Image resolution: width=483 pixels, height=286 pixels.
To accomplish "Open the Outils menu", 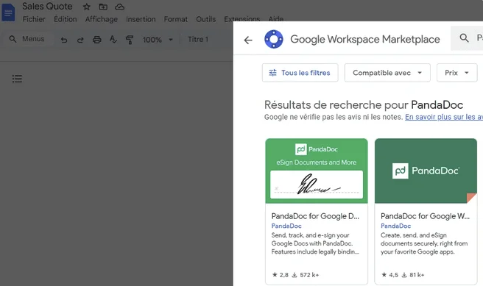I will coord(205,19).
